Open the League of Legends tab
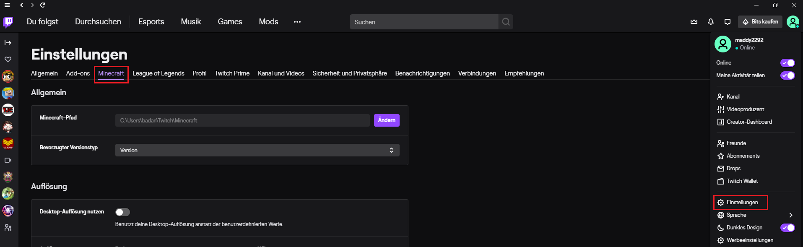 (159, 73)
